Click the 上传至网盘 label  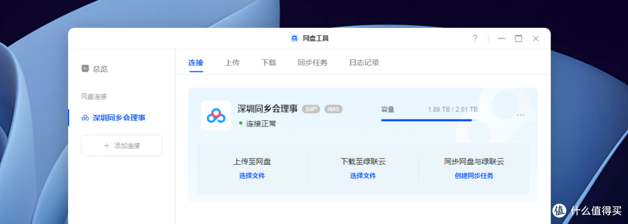[x=252, y=162]
